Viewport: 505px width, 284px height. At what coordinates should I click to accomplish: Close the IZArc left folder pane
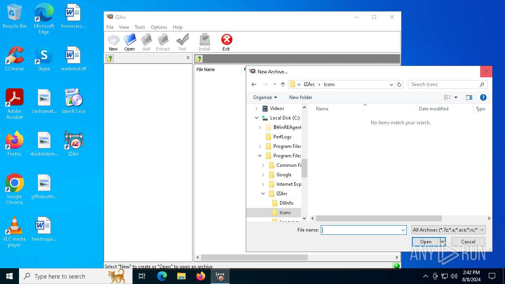point(188,58)
